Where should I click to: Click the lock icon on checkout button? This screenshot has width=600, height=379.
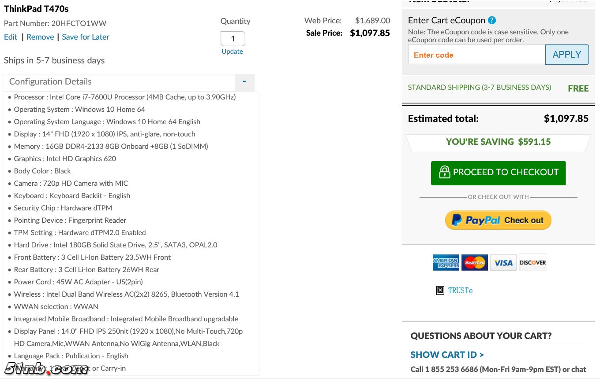point(444,172)
